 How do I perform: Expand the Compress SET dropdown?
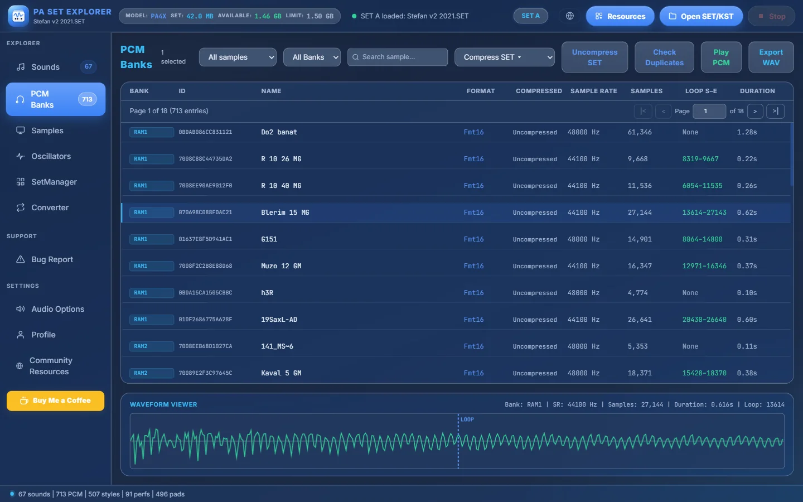coord(505,57)
